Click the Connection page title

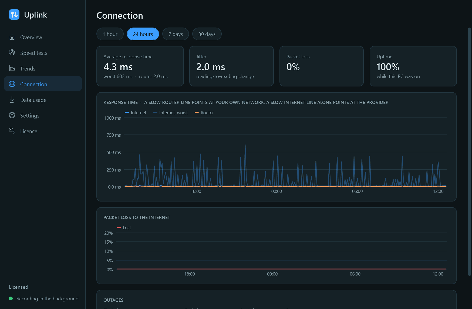(x=120, y=16)
